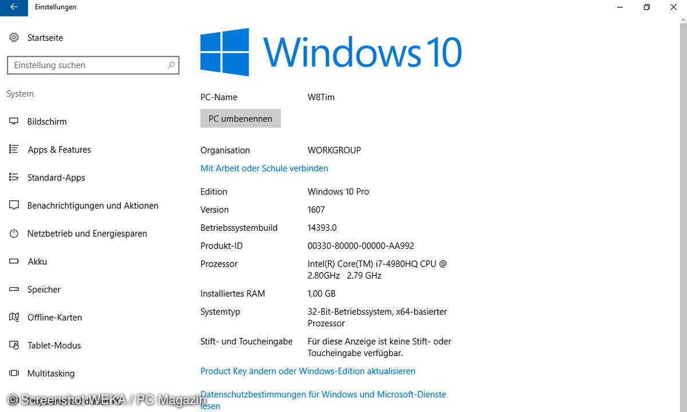Open Bildschirm via its monitor icon

pos(14,121)
